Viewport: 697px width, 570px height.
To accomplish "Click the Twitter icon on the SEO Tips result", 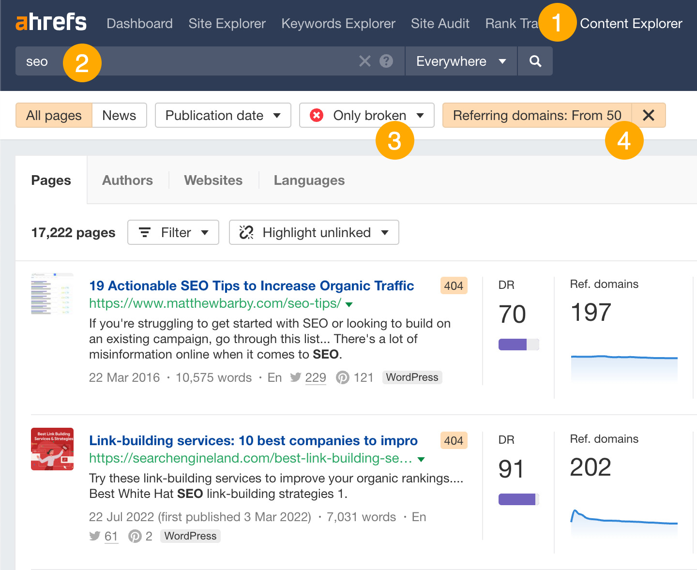I will click(296, 377).
